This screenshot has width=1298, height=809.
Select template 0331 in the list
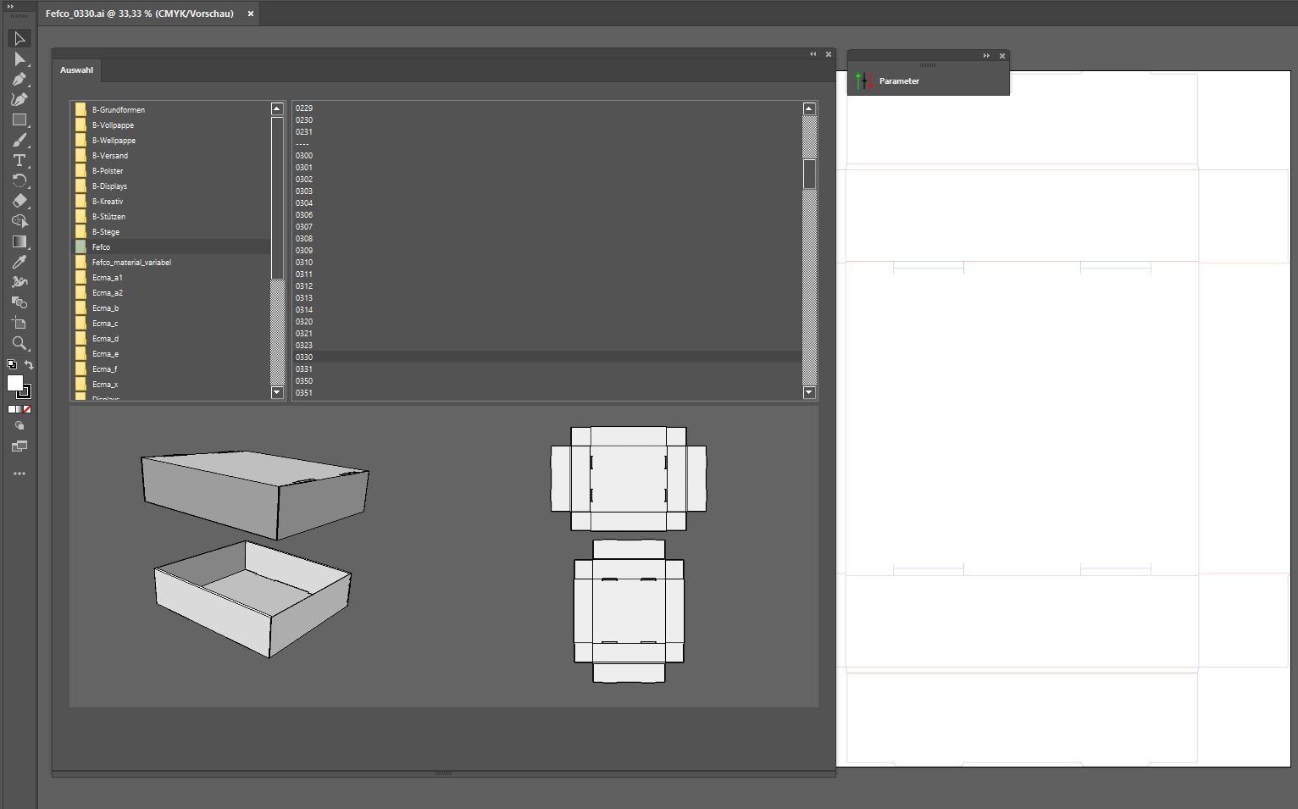(304, 369)
